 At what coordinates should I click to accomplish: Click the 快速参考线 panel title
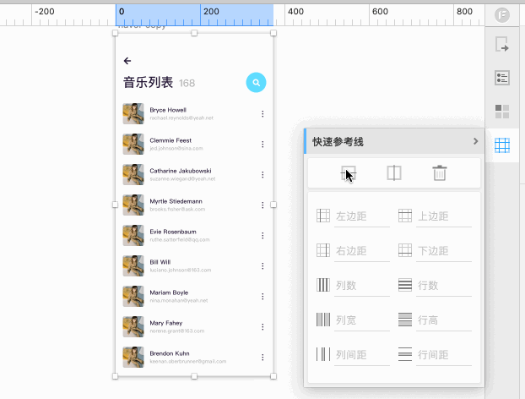(338, 141)
